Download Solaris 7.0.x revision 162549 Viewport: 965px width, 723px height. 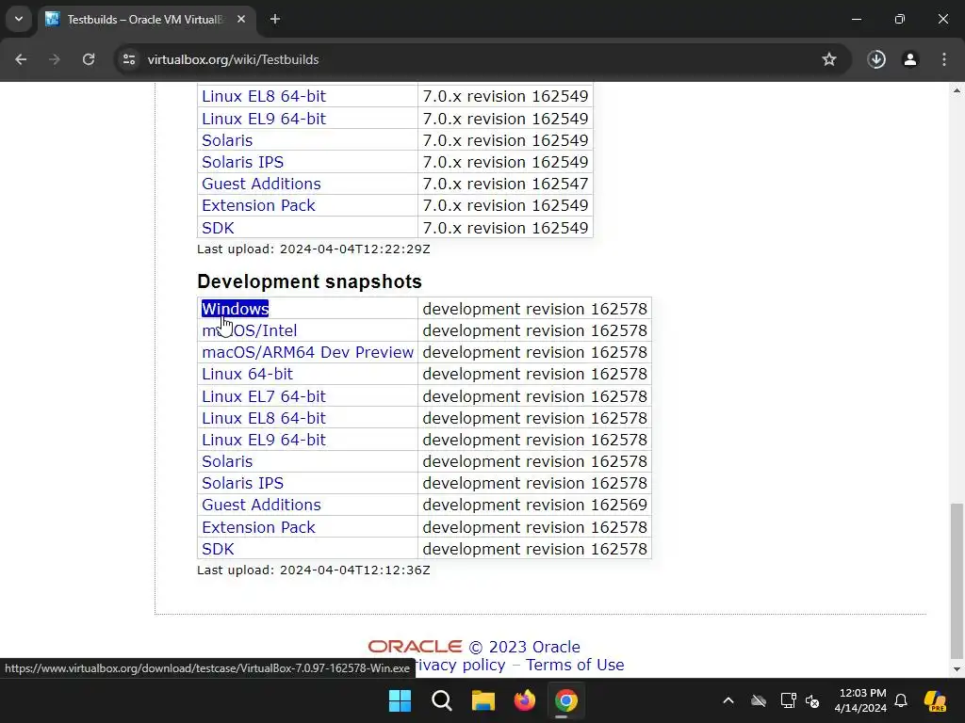coord(227,140)
